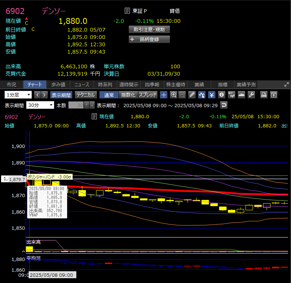Click the デンソー name in chart header
The width and height of the screenshot is (291, 283).
point(37,117)
